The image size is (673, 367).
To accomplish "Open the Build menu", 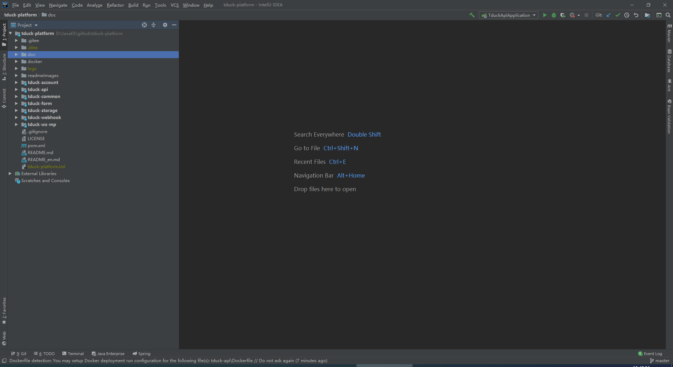I will pos(133,5).
